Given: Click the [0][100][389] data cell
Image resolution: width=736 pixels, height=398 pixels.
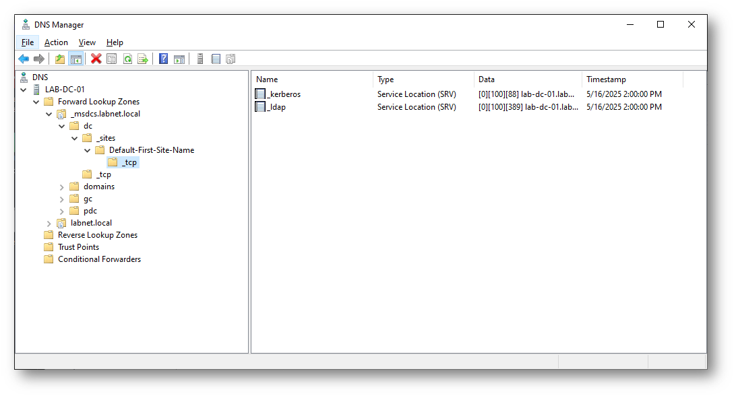Looking at the screenshot, I should [x=528, y=107].
